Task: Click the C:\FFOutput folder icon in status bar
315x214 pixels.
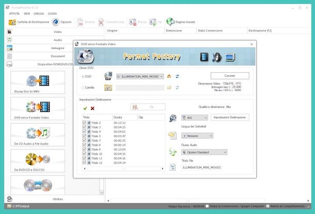Action: click(9, 206)
